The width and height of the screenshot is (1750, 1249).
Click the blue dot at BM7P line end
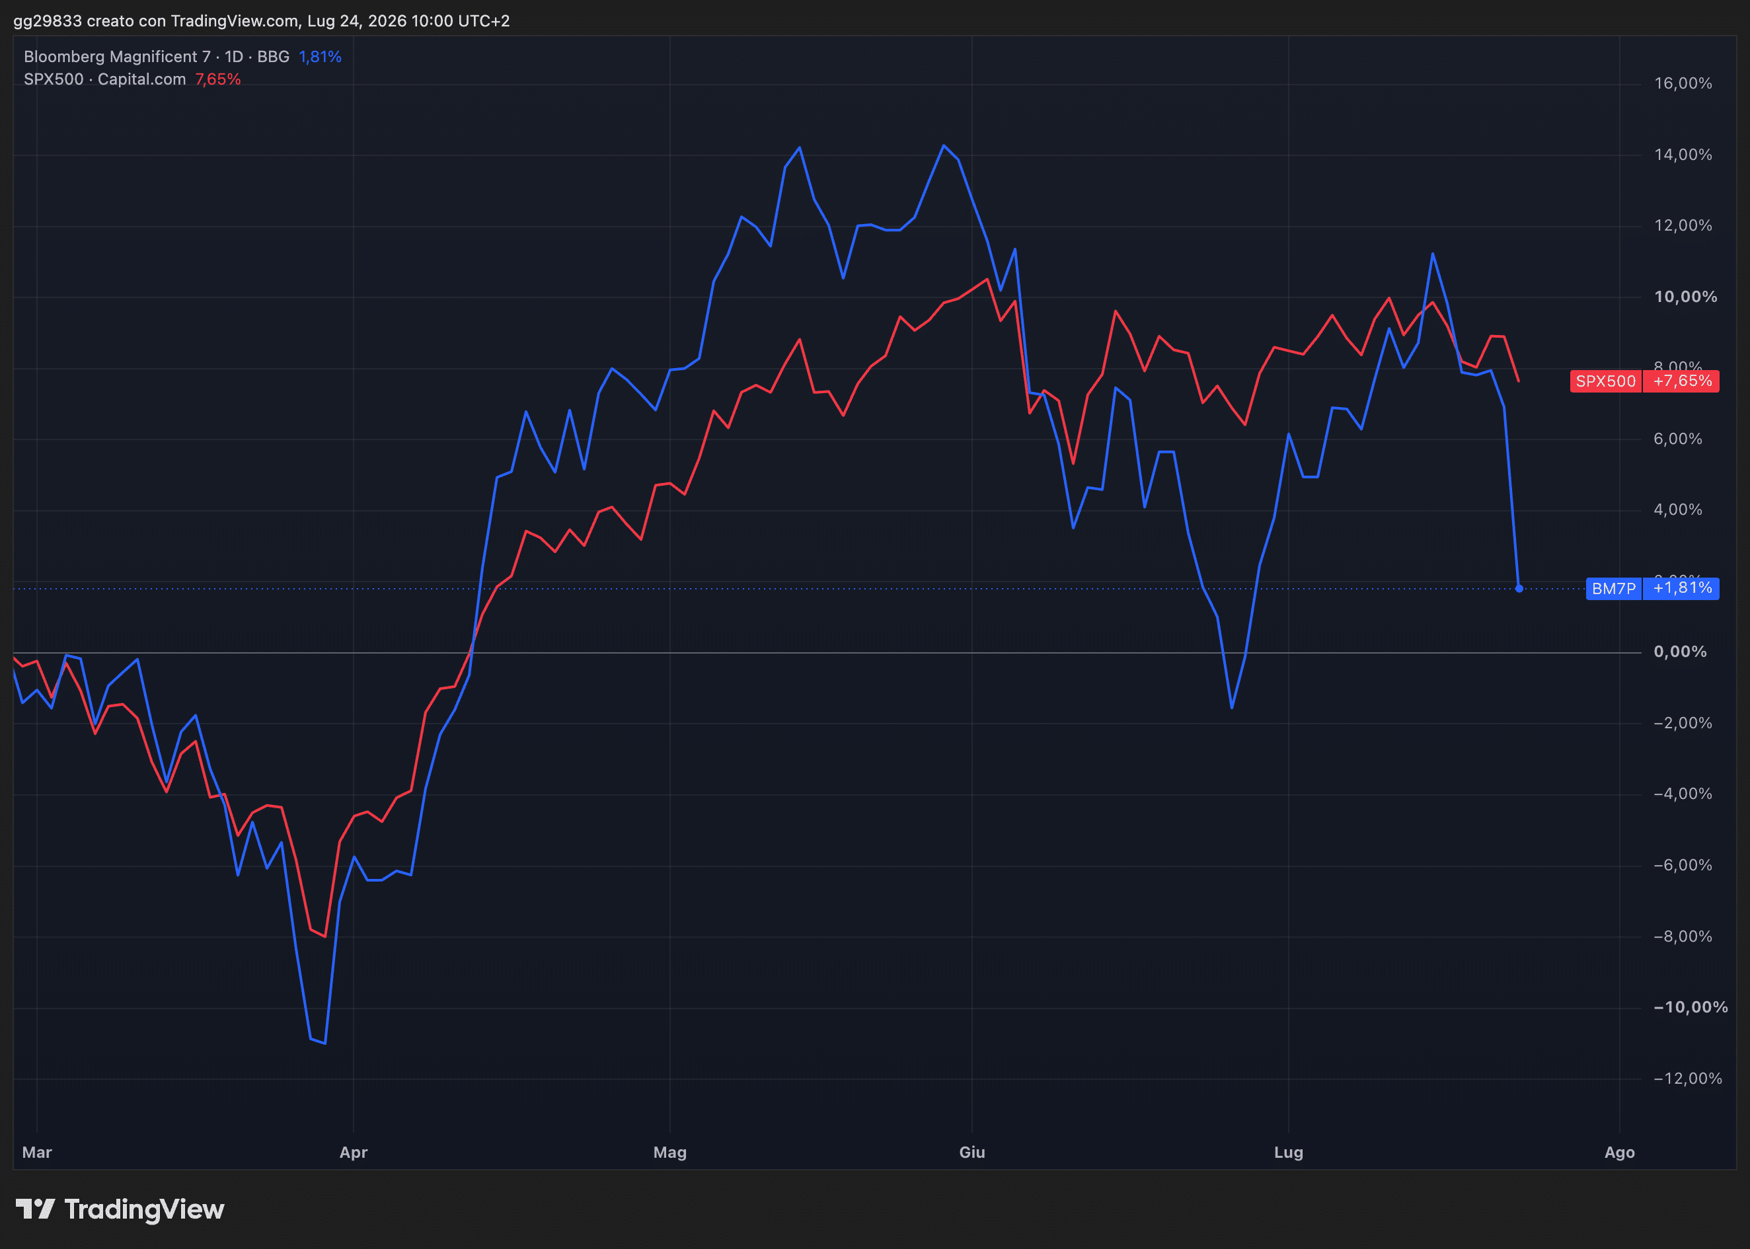[1519, 588]
